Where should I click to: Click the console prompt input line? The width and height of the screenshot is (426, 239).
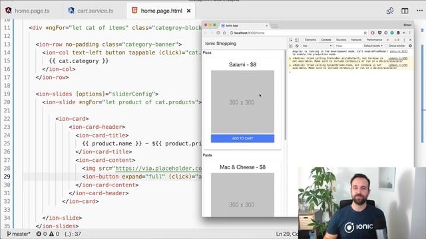coord(351,72)
